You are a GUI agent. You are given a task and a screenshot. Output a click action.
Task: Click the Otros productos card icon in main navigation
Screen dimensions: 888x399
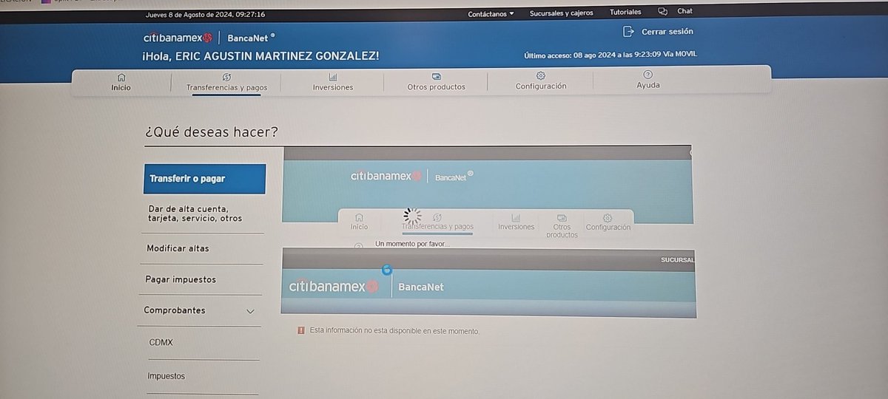(437, 77)
